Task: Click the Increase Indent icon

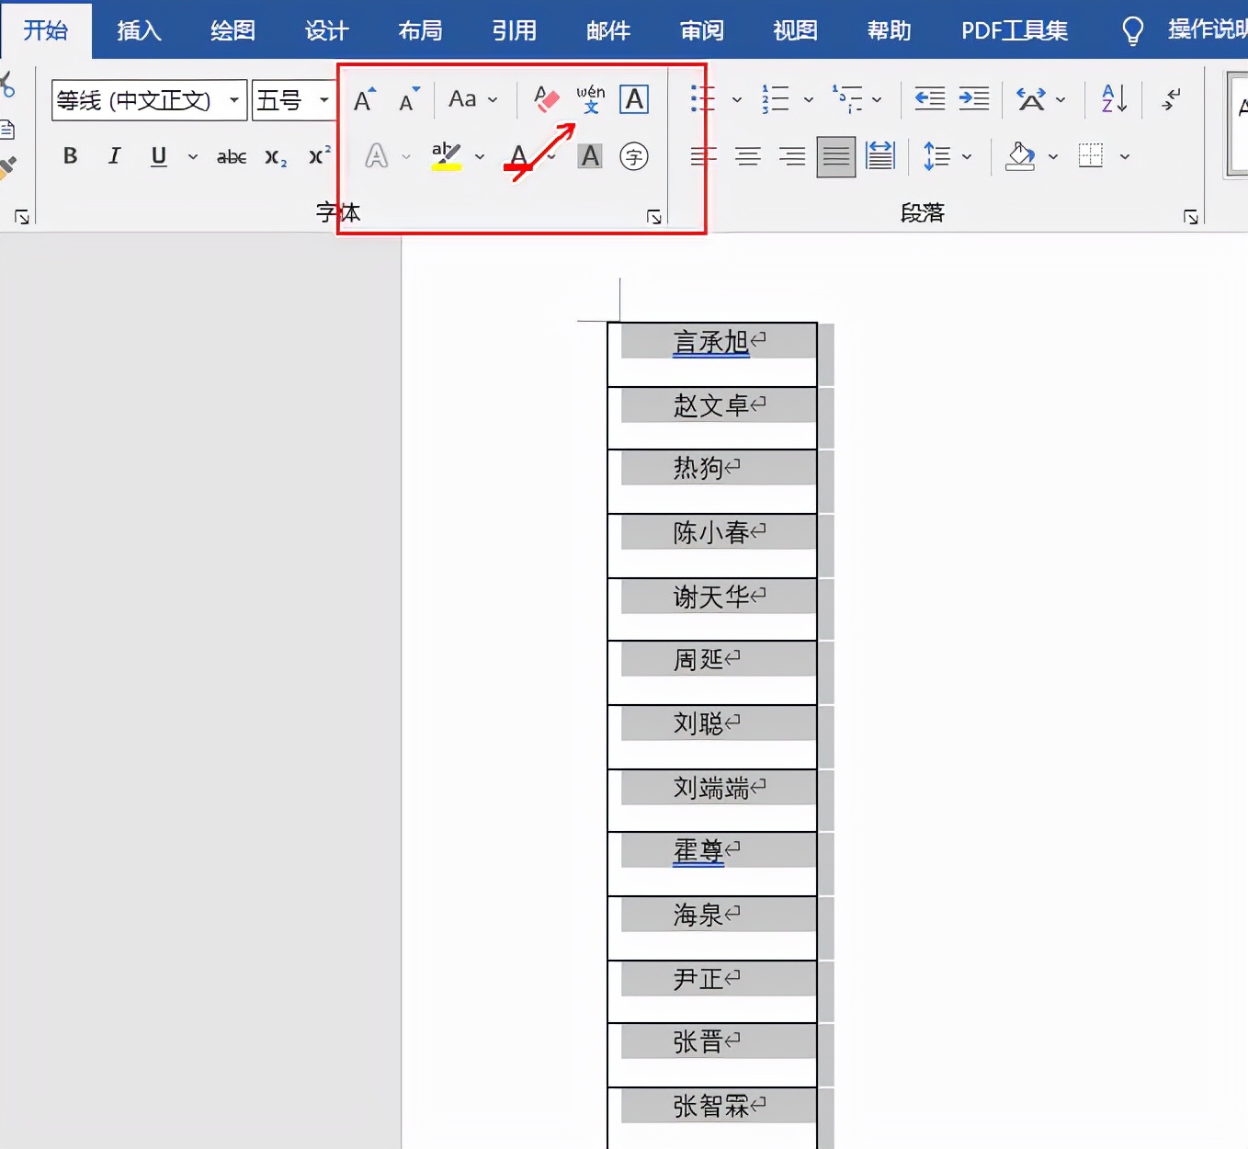Action: [x=974, y=99]
